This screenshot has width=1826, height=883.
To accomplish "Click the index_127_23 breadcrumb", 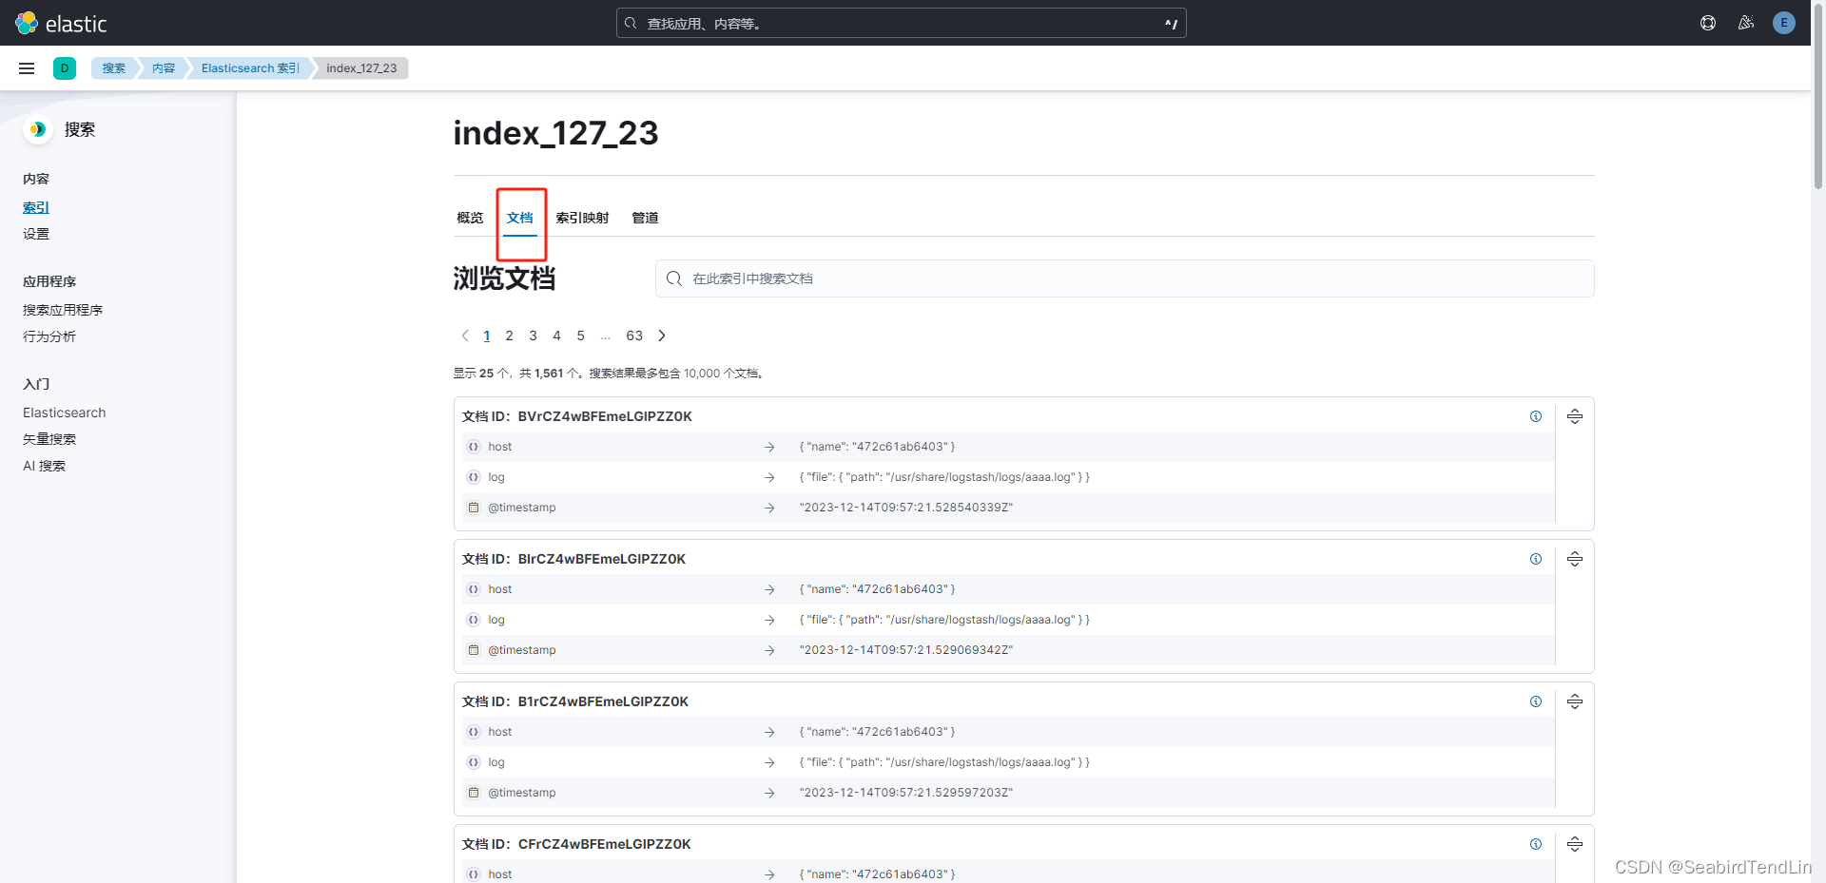I will pos(361,68).
